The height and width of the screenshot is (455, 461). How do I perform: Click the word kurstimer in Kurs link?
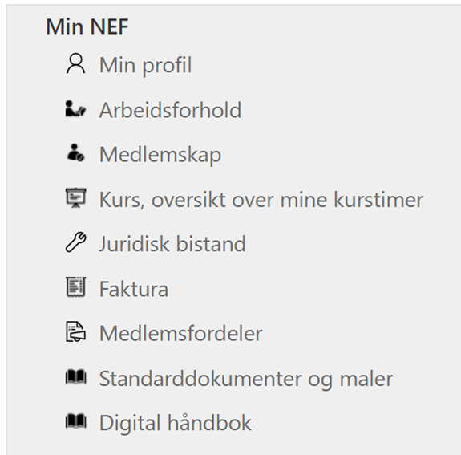point(378,200)
